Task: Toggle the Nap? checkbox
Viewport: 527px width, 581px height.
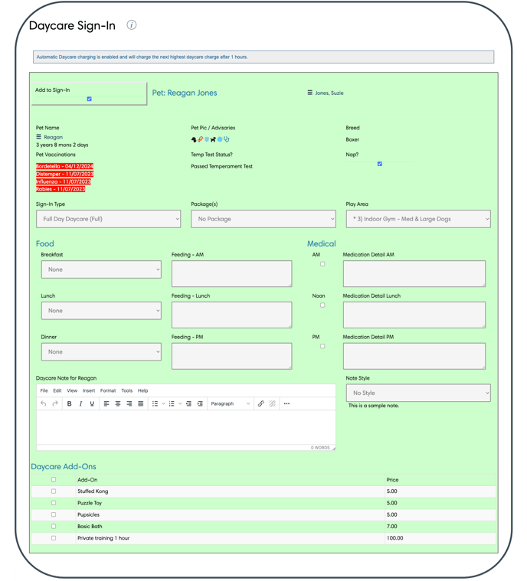Action: click(380, 164)
